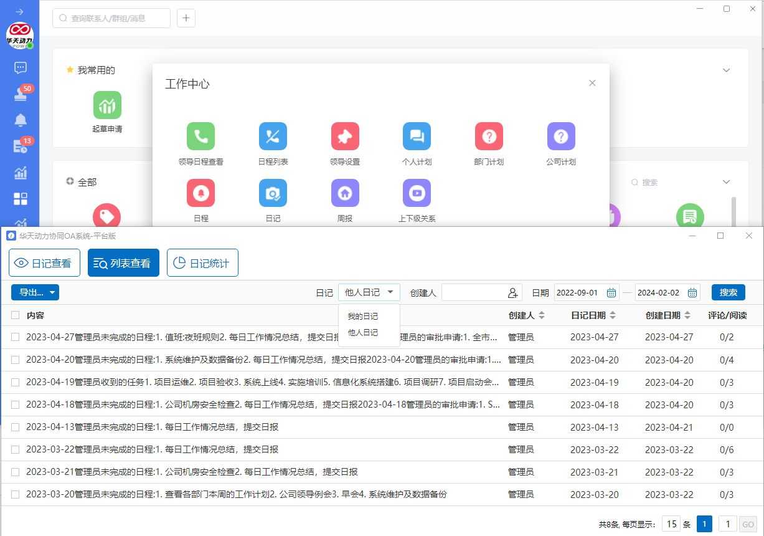This screenshot has width=764, height=536.
Task: Tick the checkbox for the 2023-04-27 diary row
Action: (x=15, y=337)
